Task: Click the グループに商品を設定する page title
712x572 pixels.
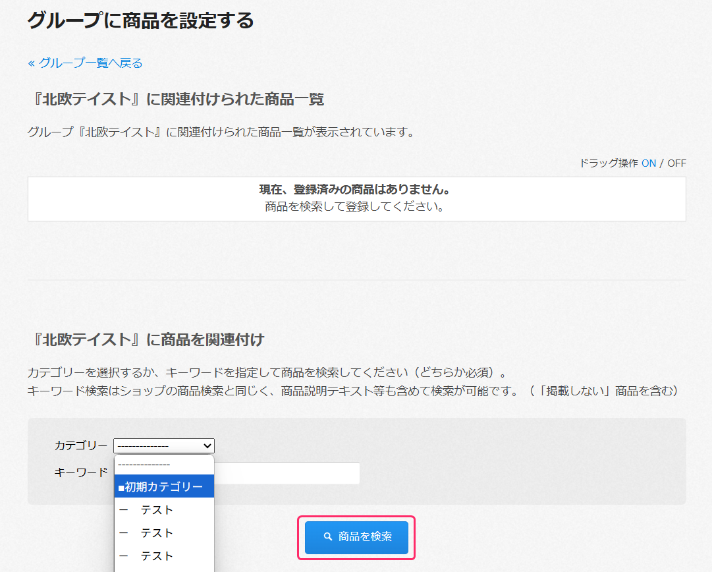Action: pos(140,20)
